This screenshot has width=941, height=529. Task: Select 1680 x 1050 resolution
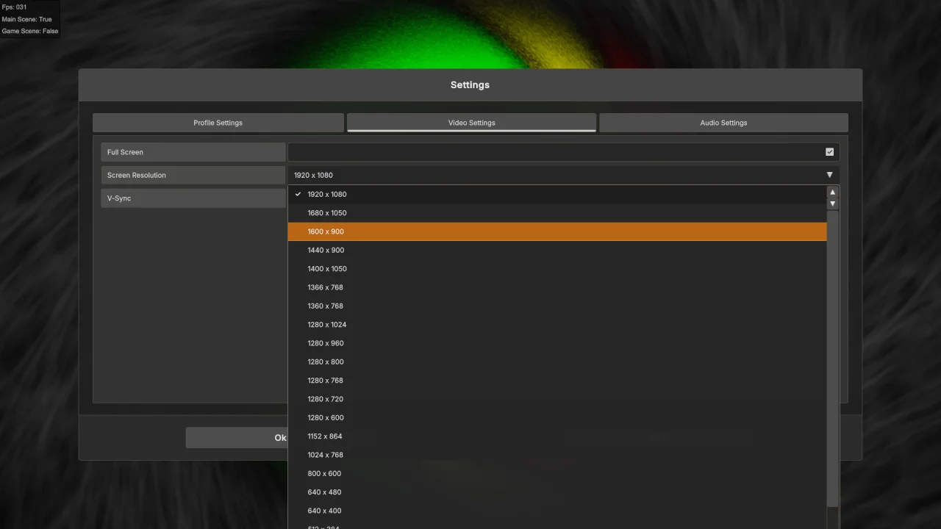click(x=557, y=213)
